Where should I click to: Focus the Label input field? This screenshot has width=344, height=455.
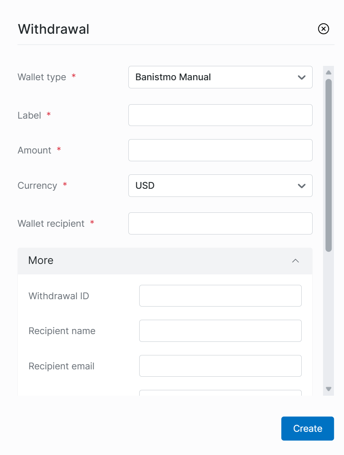(220, 115)
